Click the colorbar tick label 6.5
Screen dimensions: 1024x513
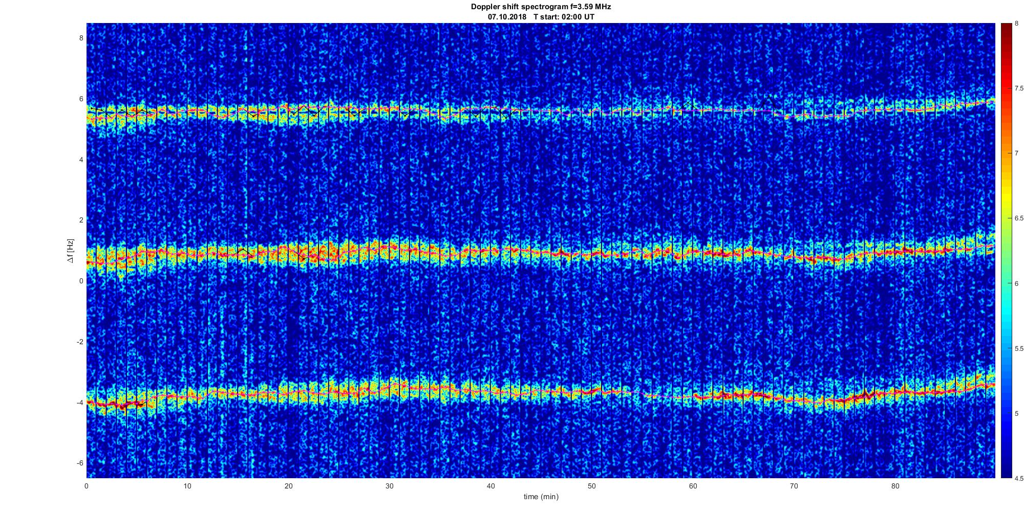point(1019,218)
